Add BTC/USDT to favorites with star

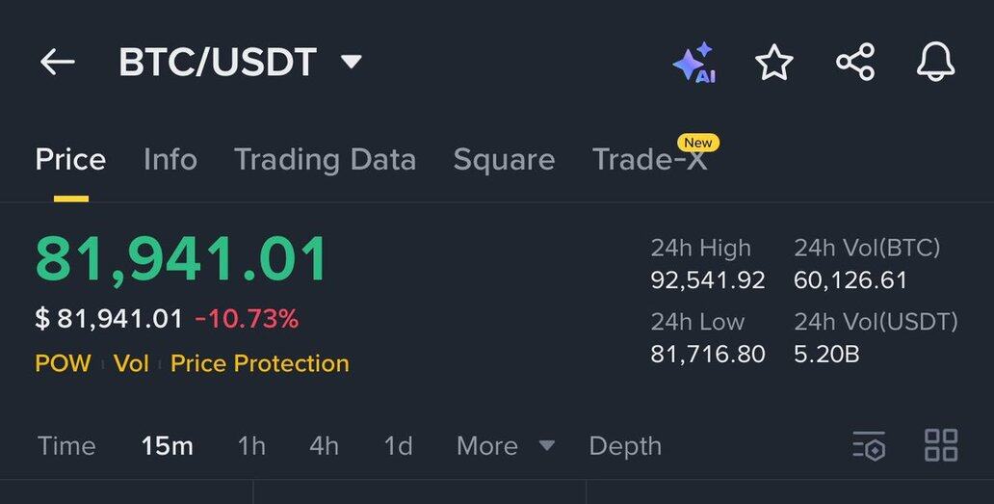(774, 63)
